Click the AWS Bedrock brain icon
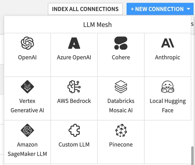Screen dimensions: 195x165 74,87
